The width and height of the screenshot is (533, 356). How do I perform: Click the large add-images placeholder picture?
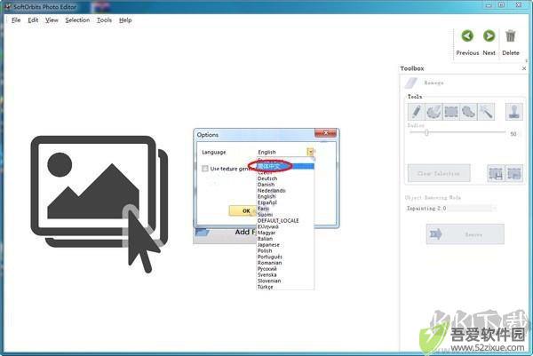pyautogui.click(x=99, y=204)
